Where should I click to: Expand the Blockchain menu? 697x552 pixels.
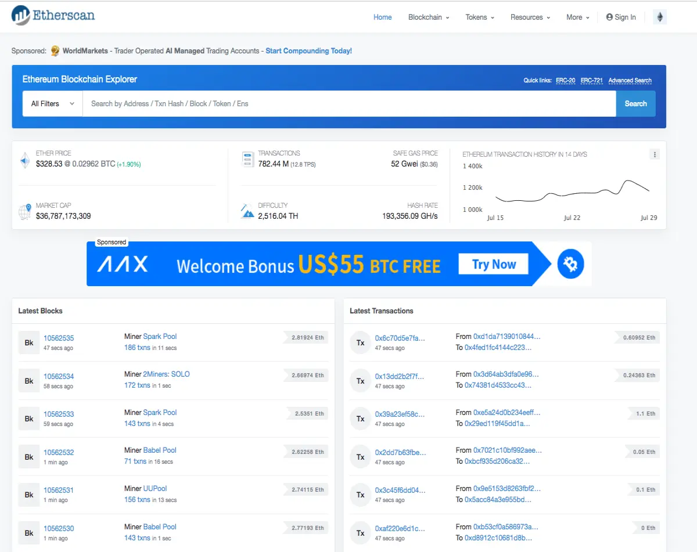pos(429,17)
